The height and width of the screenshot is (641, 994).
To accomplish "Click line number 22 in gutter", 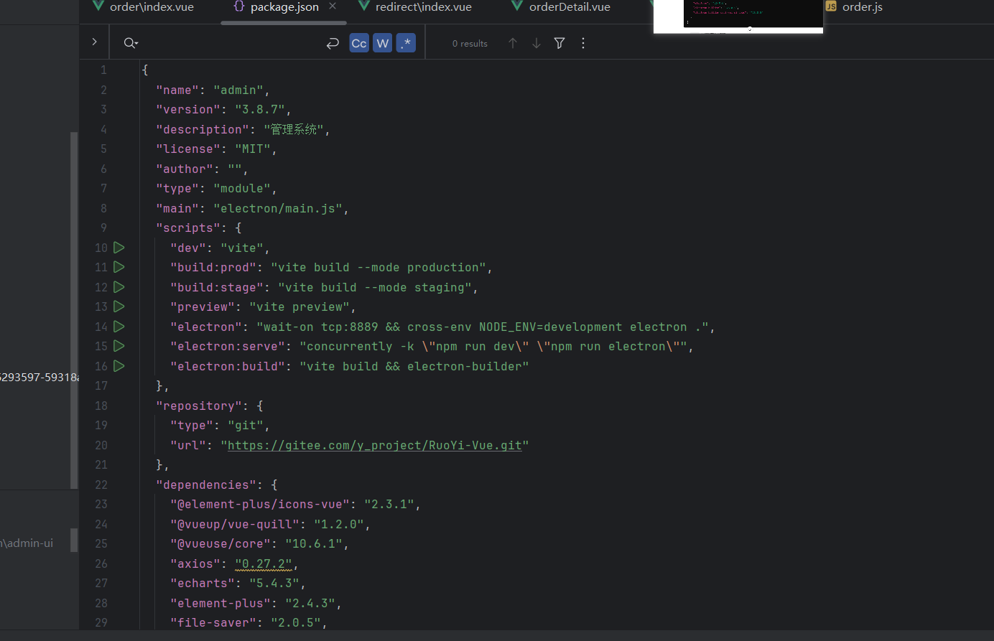I will tap(101, 485).
